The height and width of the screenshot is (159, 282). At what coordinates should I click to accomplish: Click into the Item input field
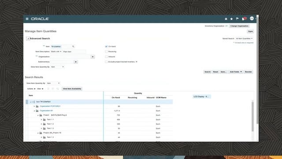[61, 46]
